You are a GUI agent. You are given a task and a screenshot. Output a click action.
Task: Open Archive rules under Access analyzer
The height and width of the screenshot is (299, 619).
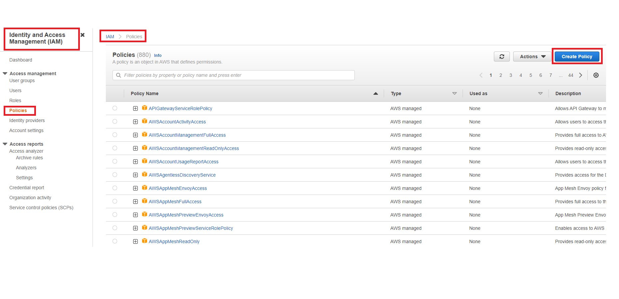point(29,158)
